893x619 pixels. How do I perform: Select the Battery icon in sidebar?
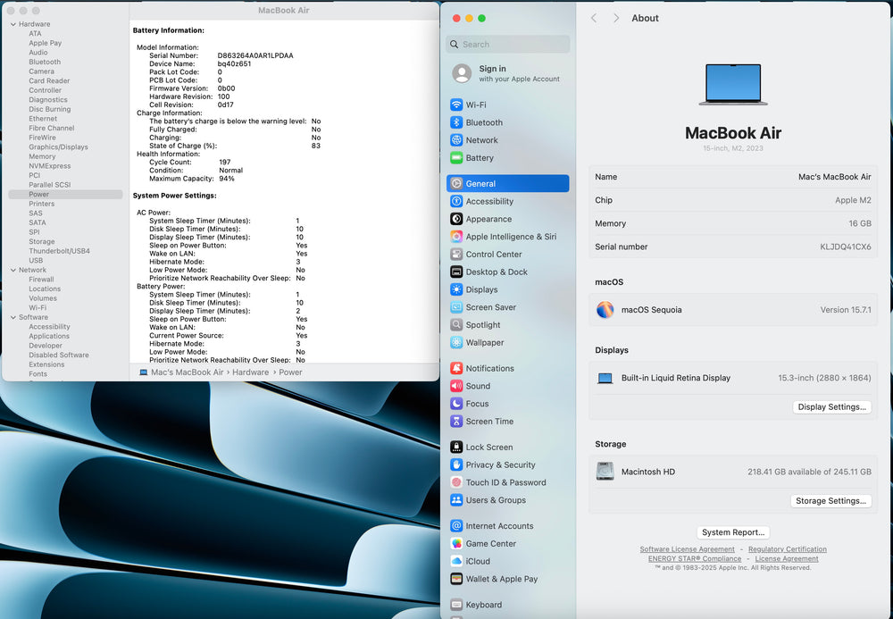[x=456, y=158]
